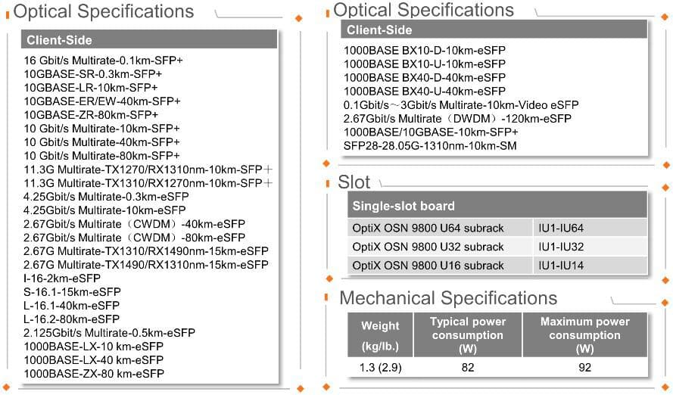
Task: Click the Slot section heading
Action: click(x=354, y=182)
